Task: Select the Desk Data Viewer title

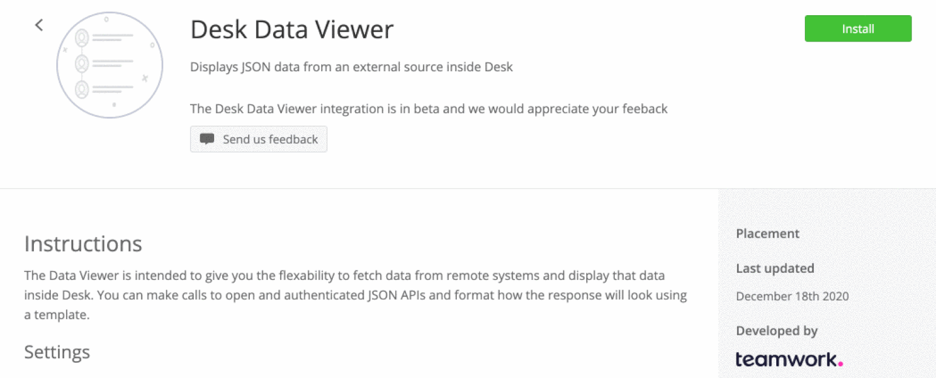Action: 291,30
